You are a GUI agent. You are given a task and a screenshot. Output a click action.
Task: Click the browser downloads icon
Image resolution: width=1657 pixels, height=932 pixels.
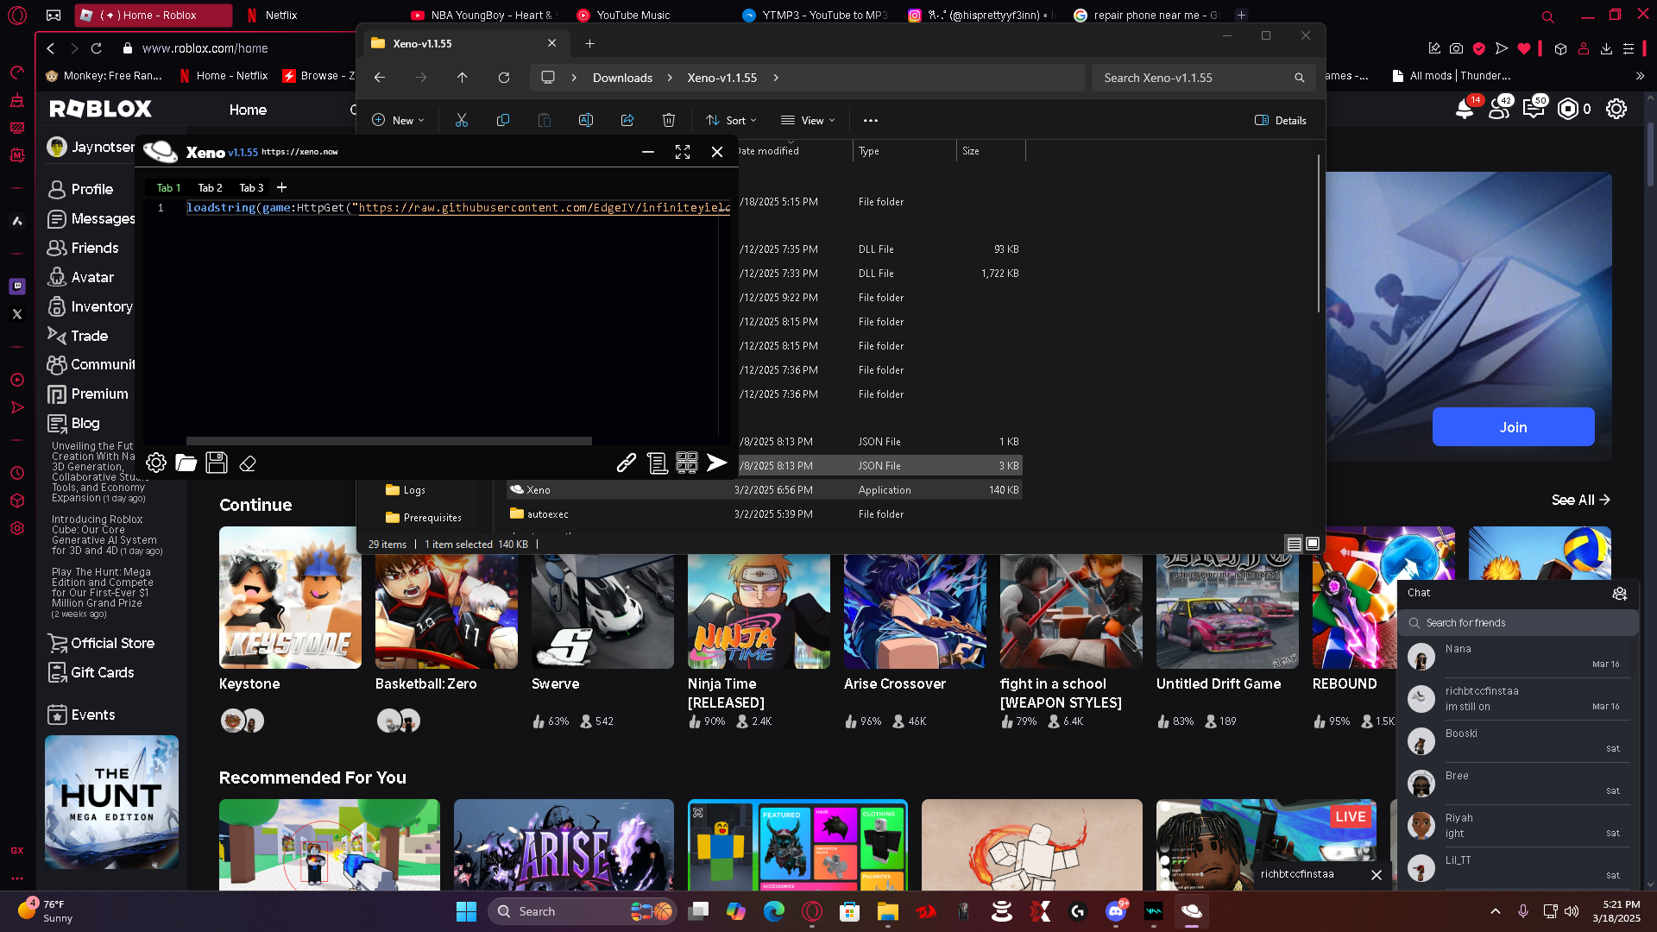point(1606,49)
